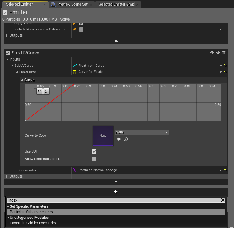Image resolution: width=234 pixels, height=228 pixels.
Task: Collapse Sub UVCurve module with bottom arrow
Action: [116, 182]
